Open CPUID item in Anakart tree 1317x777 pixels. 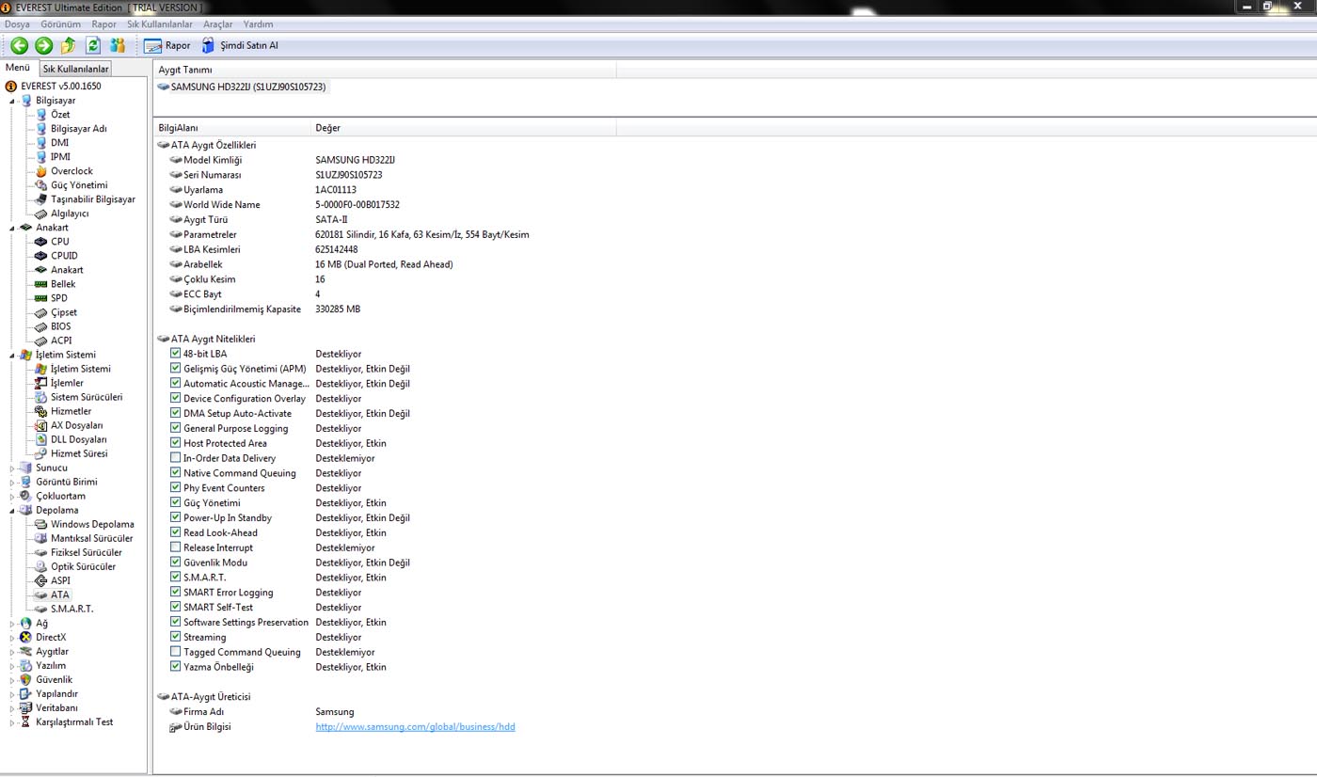coord(64,256)
